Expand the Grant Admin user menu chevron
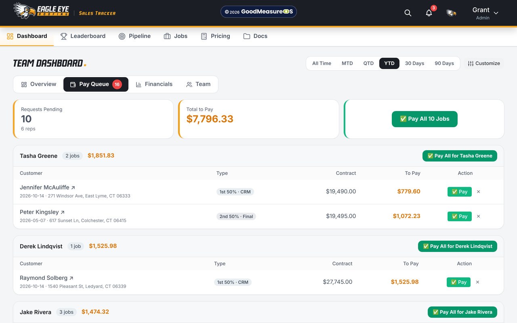The width and height of the screenshot is (517, 323). [x=496, y=13]
